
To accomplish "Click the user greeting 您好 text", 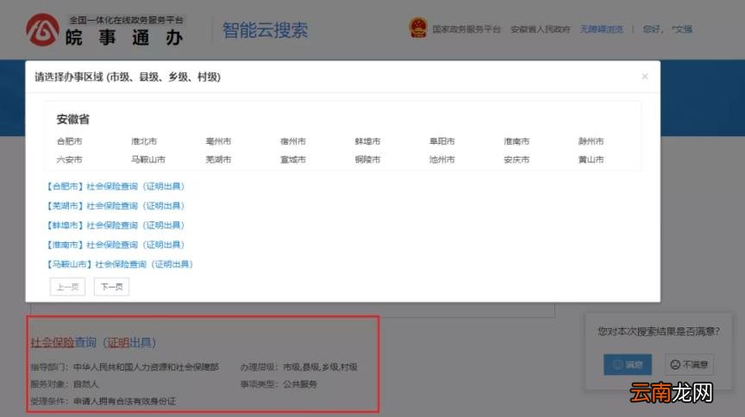I will click(667, 29).
